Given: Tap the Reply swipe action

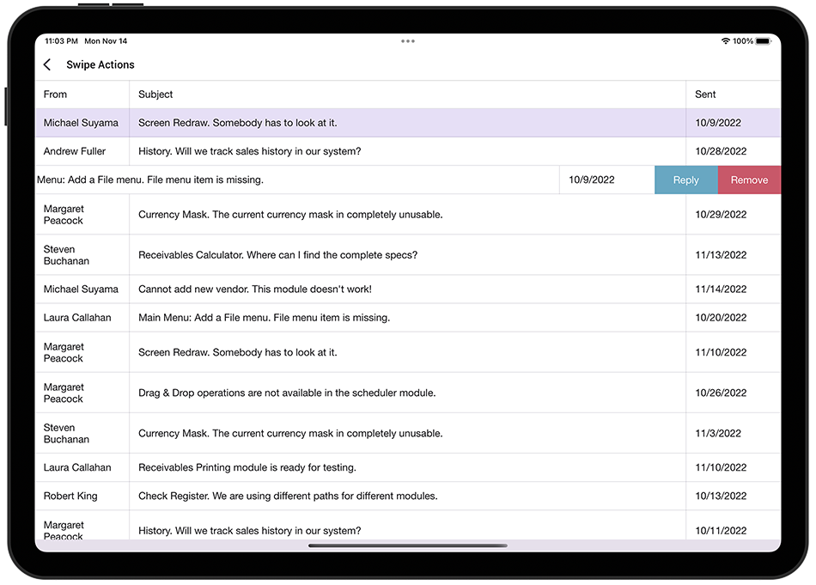Looking at the screenshot, I should 685,180.
